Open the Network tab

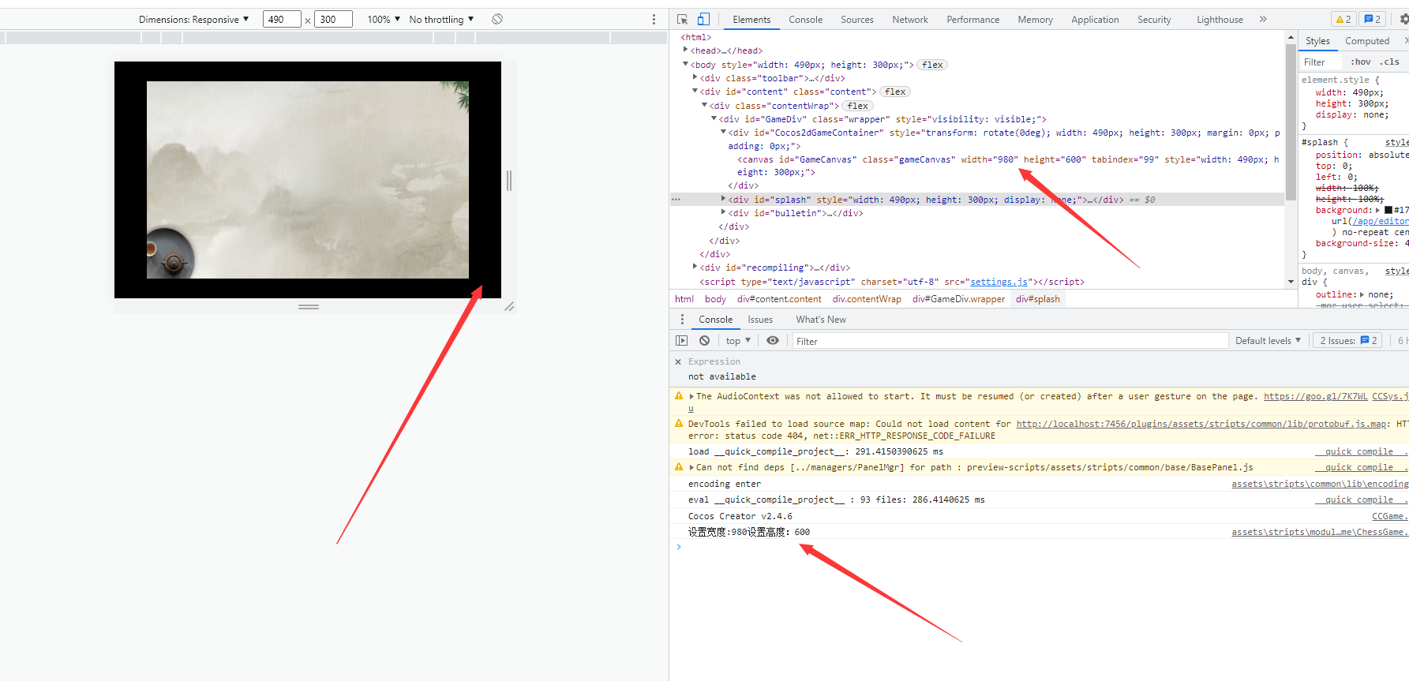(910, 20)
